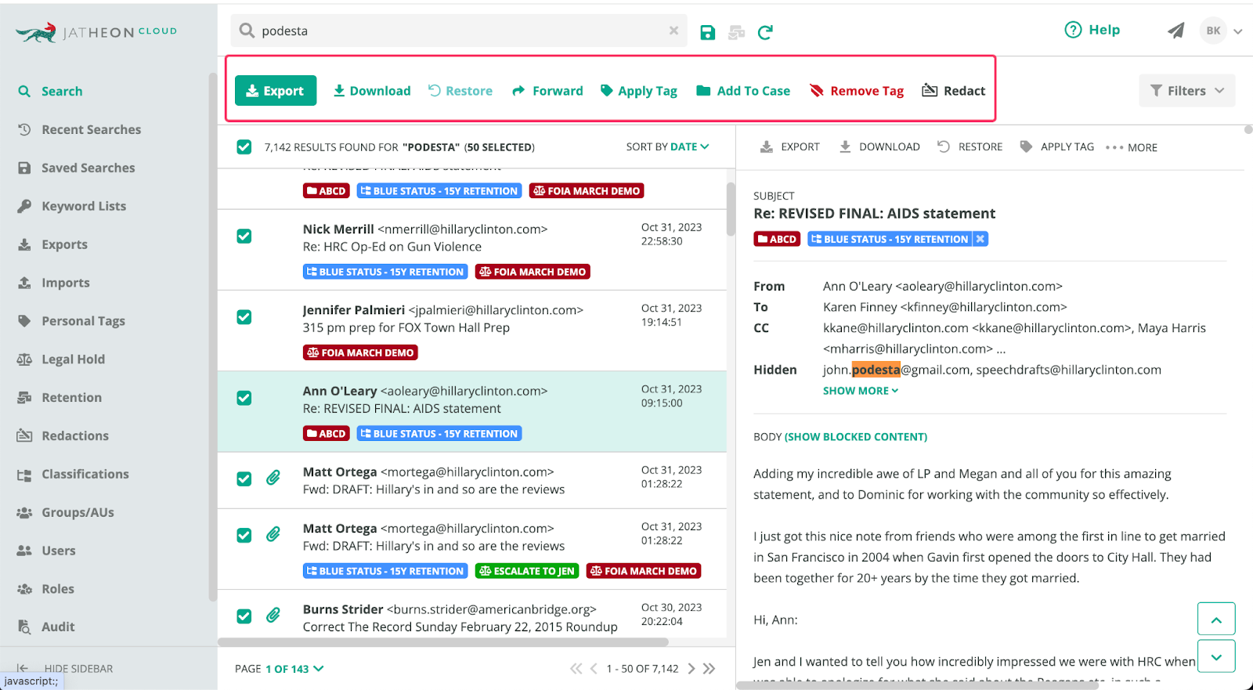Click the save search floppy disk icon
The height and width of the screenshot is (690, 1253).
(x=708, y=32)
